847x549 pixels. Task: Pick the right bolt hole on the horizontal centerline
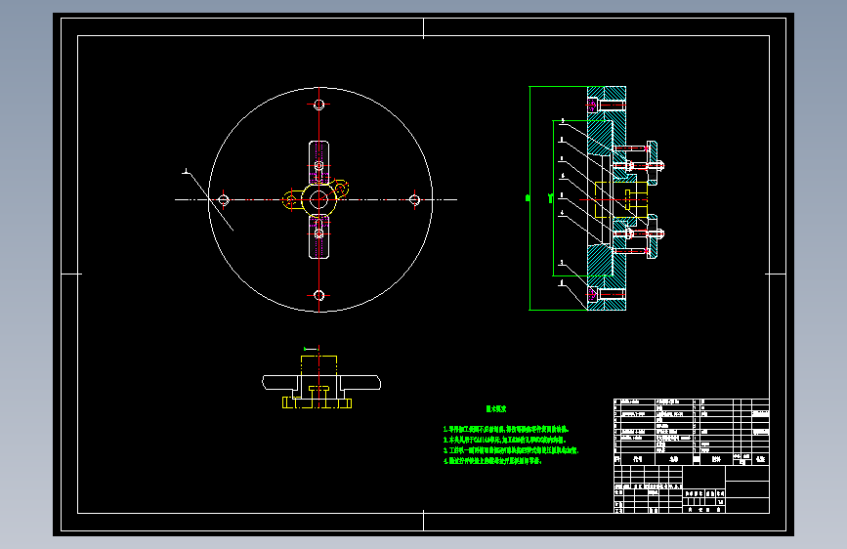click(x=414, y=200)
